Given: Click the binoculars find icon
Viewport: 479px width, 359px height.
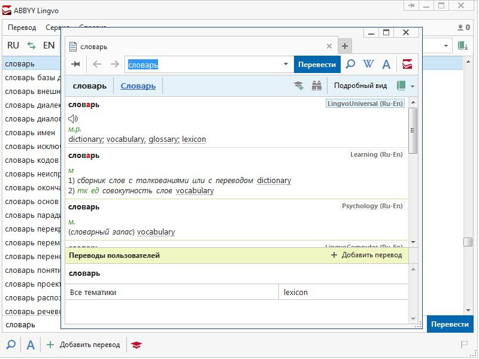Looking at the screenshot, I should pos(317,86).
